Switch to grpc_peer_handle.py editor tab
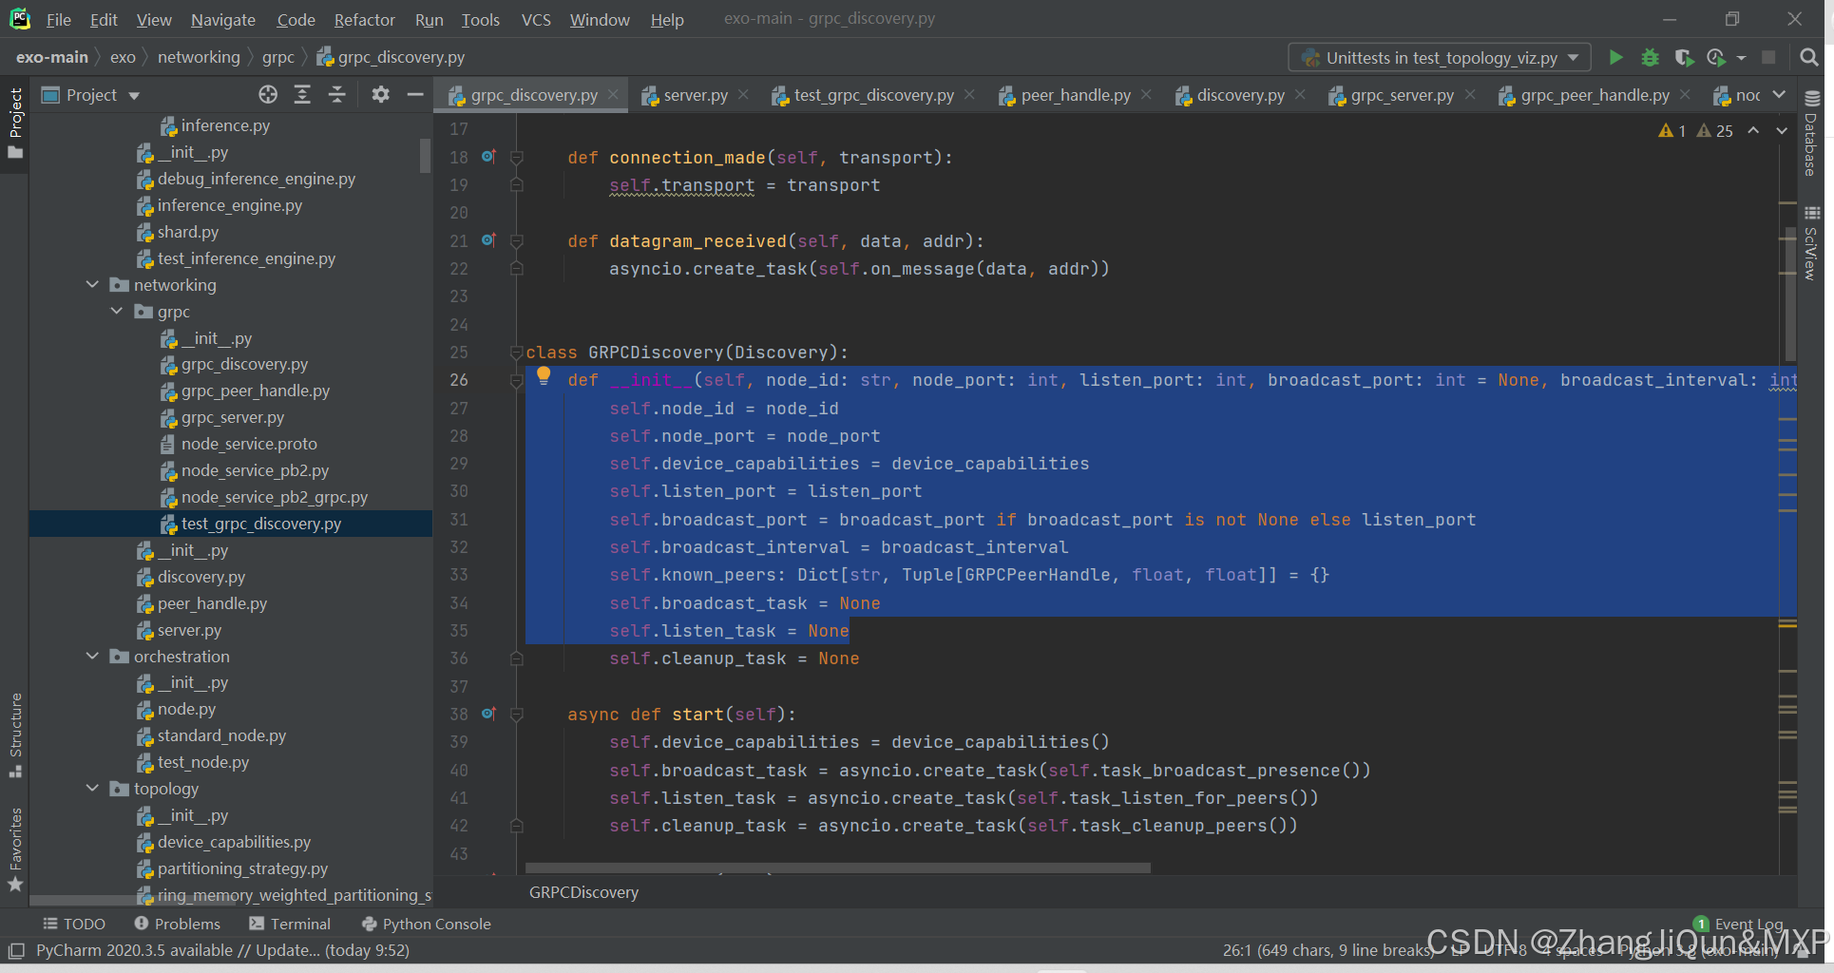Viewport: 1834px width, 973px height. [1594, 95]
